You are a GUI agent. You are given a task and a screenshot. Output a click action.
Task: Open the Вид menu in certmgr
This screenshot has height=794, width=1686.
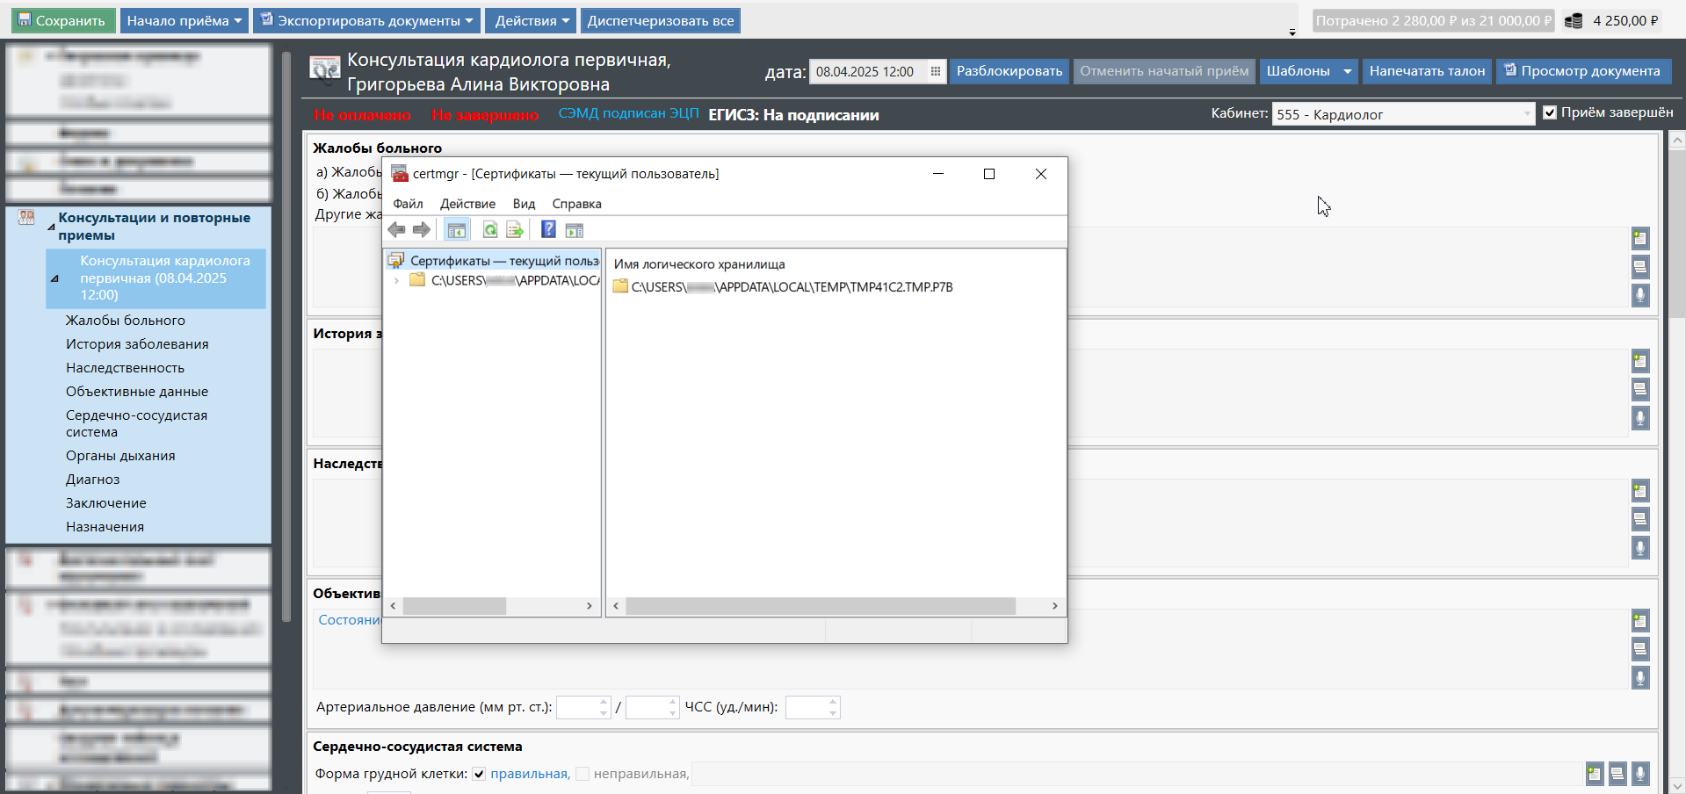tap(524, 204)
